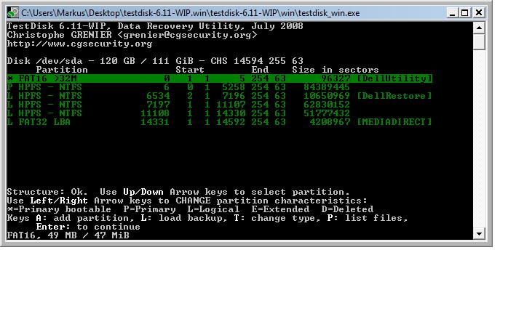Screen dimensions: 524x327
Task: Click the '*=Primary bootable' legend text
Action: 59,209
